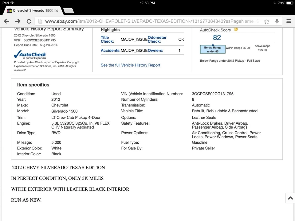Click 'RUN AS NEW.' description line
295x221 pixels.
[26, 200]
